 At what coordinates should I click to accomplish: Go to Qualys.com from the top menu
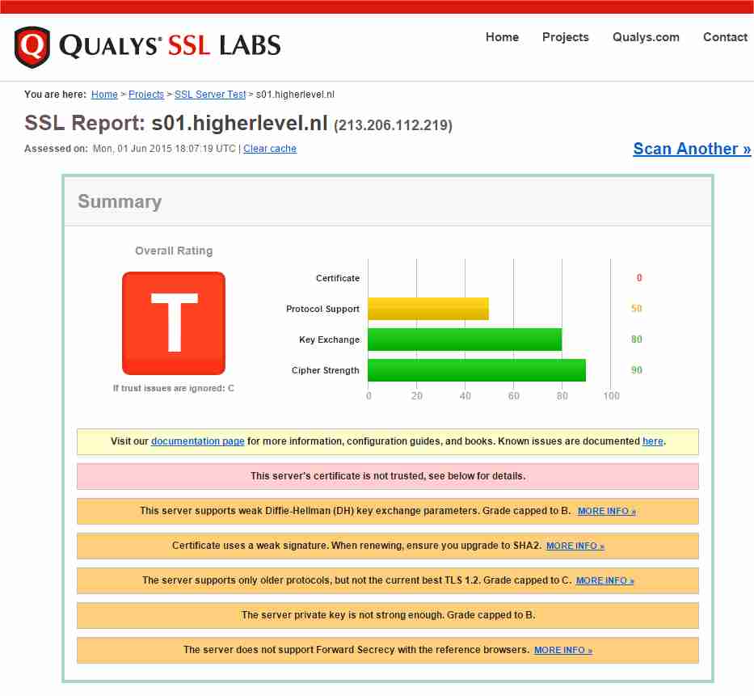click(646, 37)
